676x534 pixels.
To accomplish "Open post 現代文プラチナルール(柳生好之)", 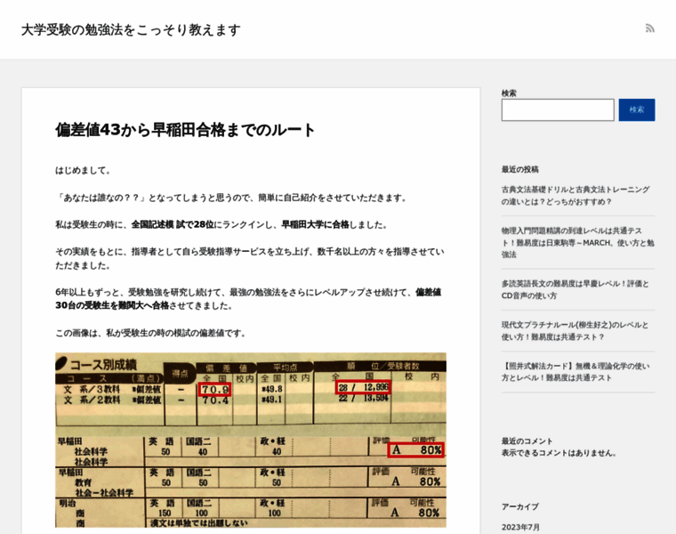I will click(575, 331).
